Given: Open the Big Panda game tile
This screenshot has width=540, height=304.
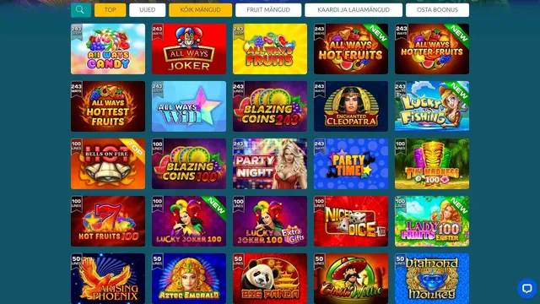Looking at the screenshot, I should pyautogui.click(x=270, y=279).
